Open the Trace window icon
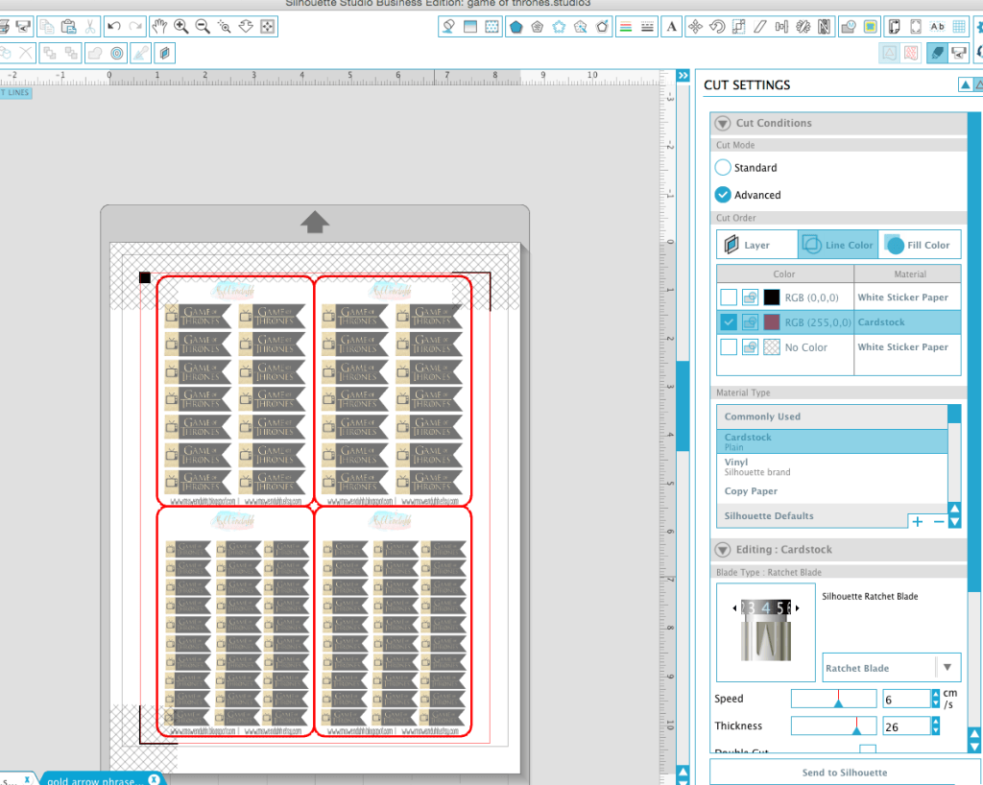Screen dimensions: 983x785 (849, 26)
